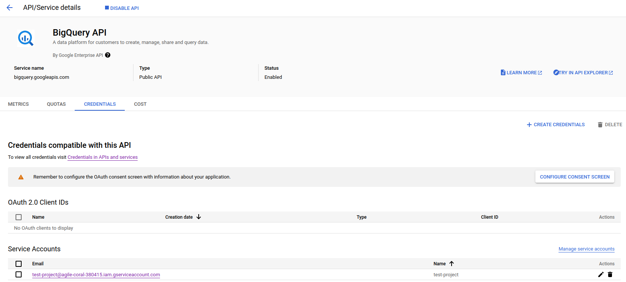This screenshot has height=282, width=626.
Task: Switch to the Cost tab
Action: pos(140,104)
